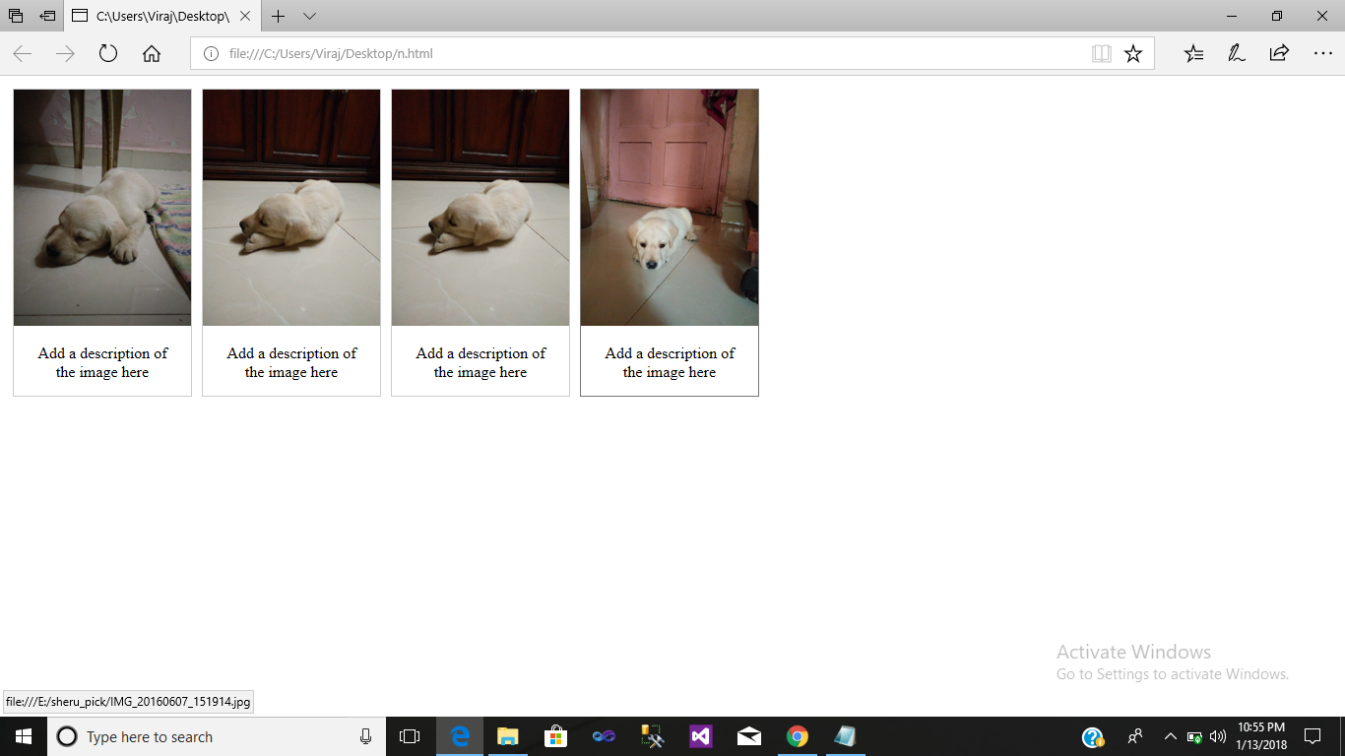Click inside the address bar
The width and height of the screenshot is (1345, 756).
coord(591,53)
